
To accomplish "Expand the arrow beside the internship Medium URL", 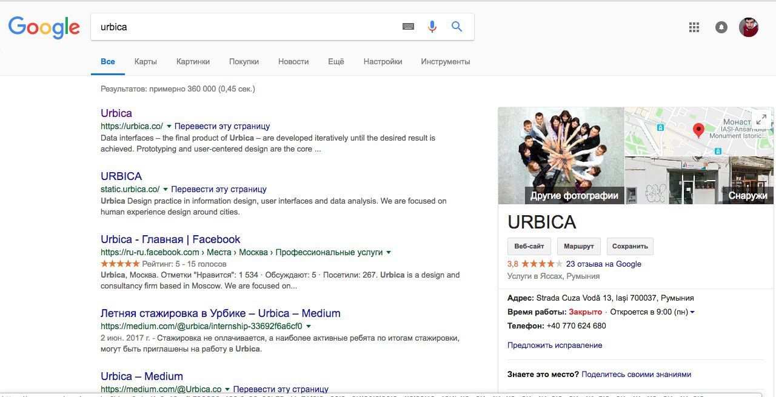I will (309, 327).
